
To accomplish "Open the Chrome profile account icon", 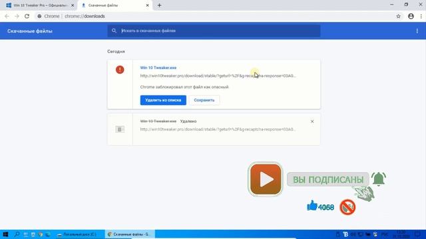I will (411, 16).
